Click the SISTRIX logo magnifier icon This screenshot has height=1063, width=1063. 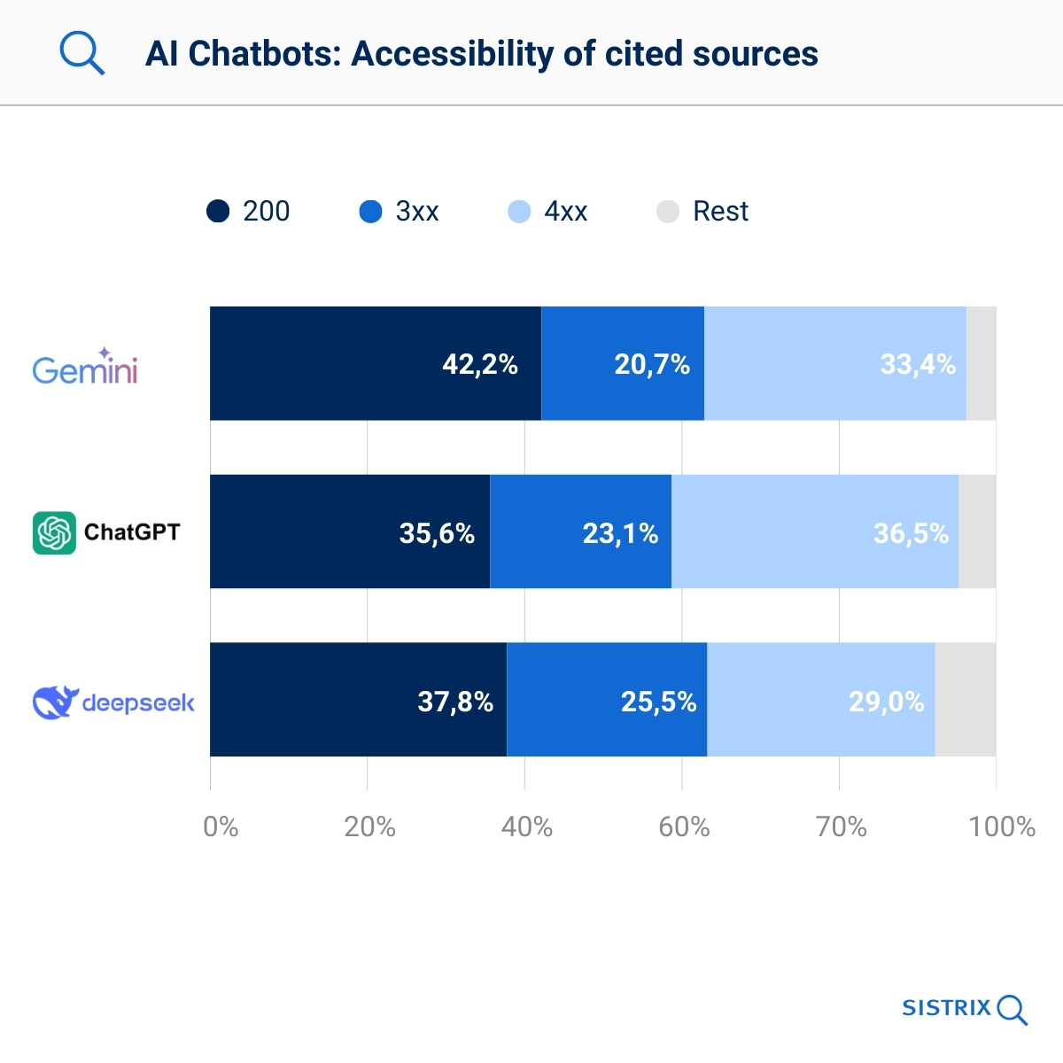tap(1012, 1010)
